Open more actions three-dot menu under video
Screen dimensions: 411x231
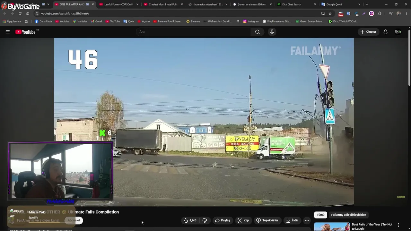click(307, 220)
